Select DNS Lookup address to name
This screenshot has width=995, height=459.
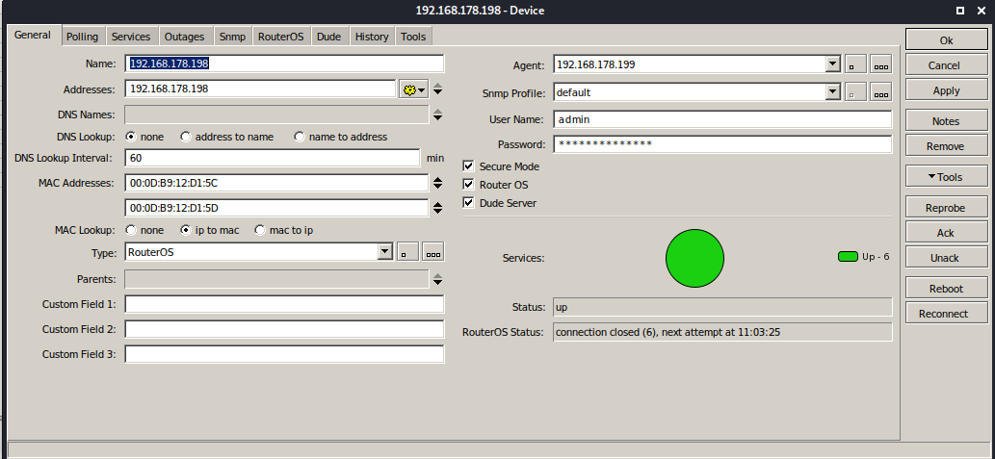click(x=186, y=137)
